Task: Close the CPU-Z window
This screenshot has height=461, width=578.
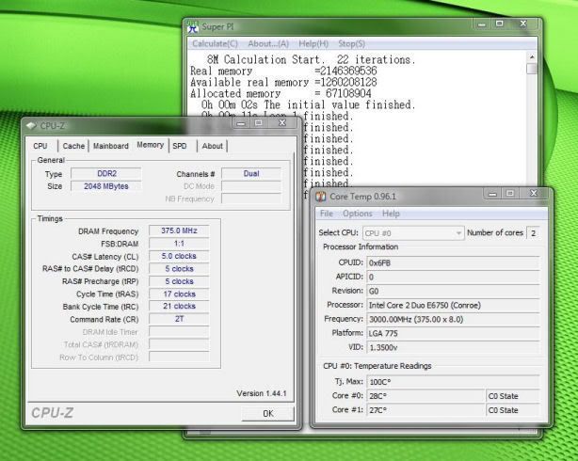Action: (282, 122)
